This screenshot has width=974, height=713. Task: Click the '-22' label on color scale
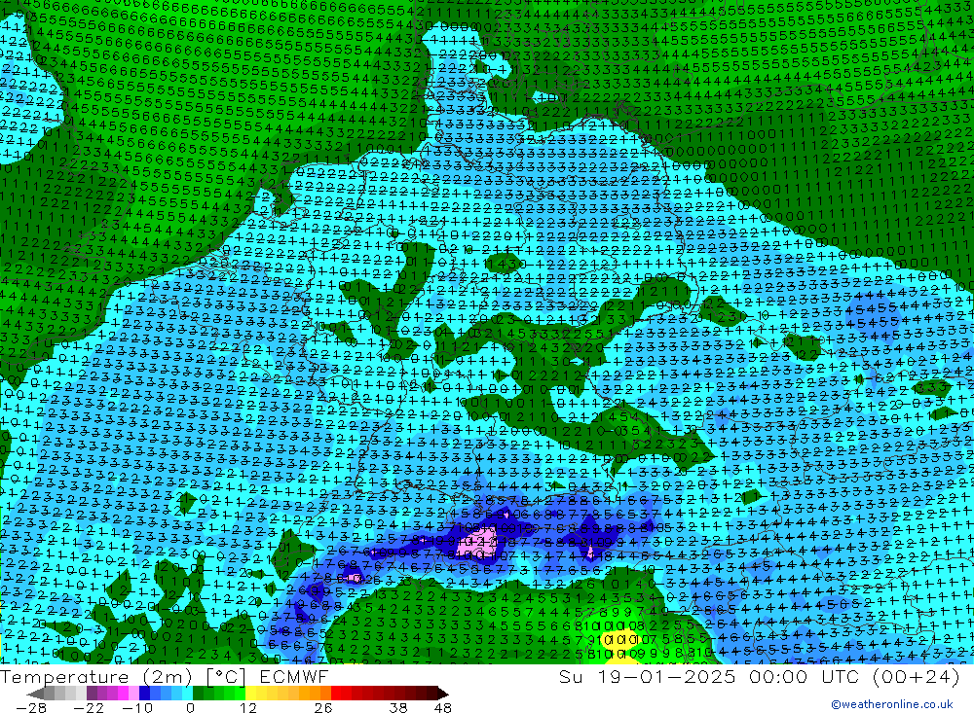[x=89, y=708]
